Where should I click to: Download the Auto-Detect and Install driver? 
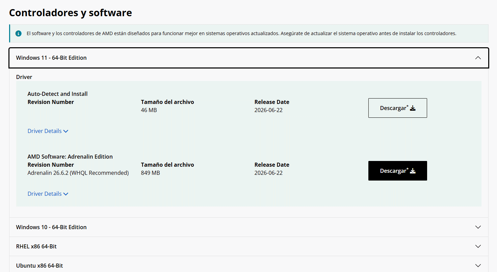[398, 108]
